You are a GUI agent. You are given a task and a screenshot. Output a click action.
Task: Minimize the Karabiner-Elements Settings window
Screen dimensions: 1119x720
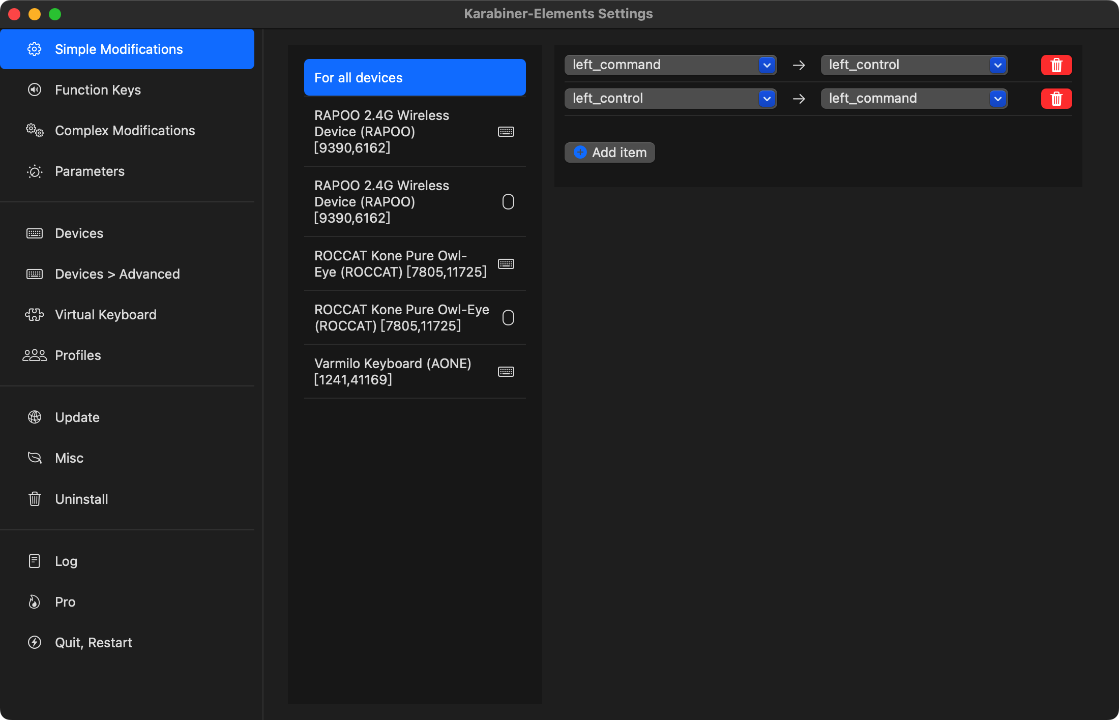click(35, 14)
